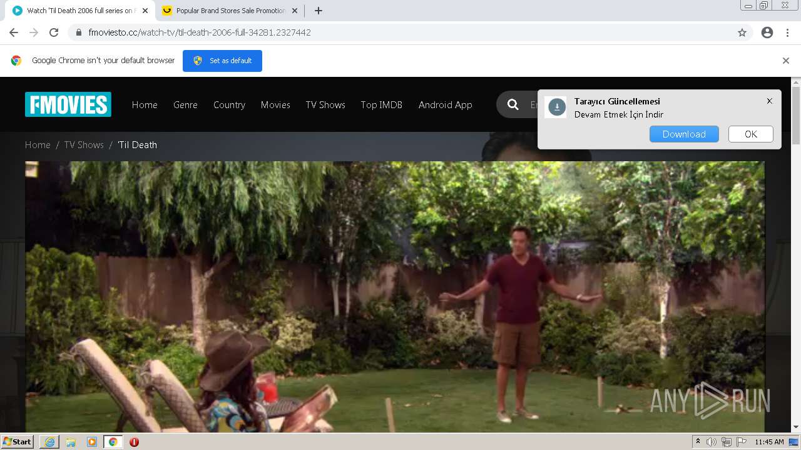Open Top IMDB page
Screen dimensions: 801x450
click(381, 105)
